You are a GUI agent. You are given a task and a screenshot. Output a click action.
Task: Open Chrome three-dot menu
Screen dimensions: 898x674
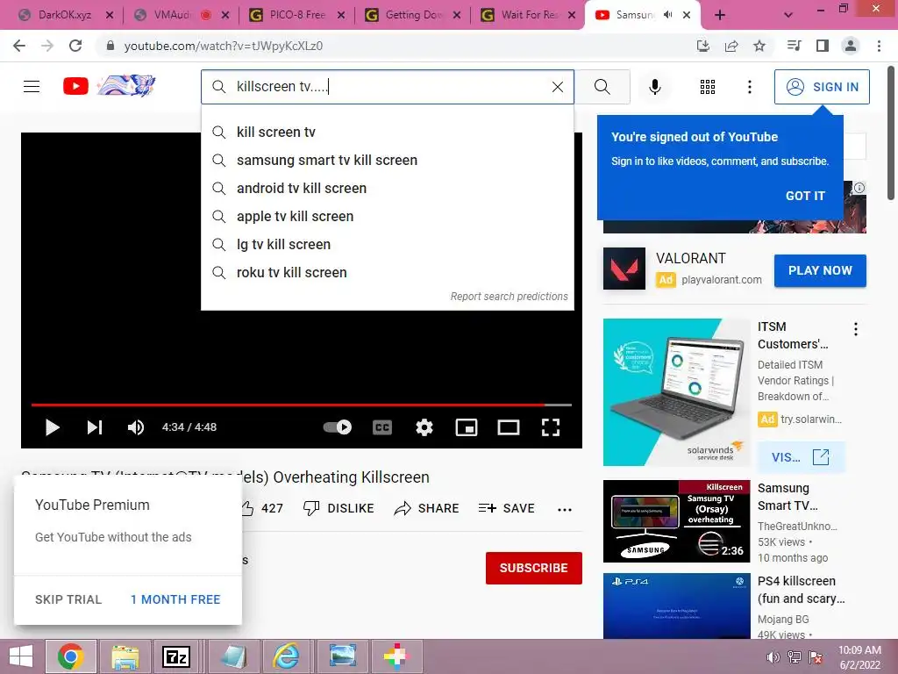coord(879,46)
